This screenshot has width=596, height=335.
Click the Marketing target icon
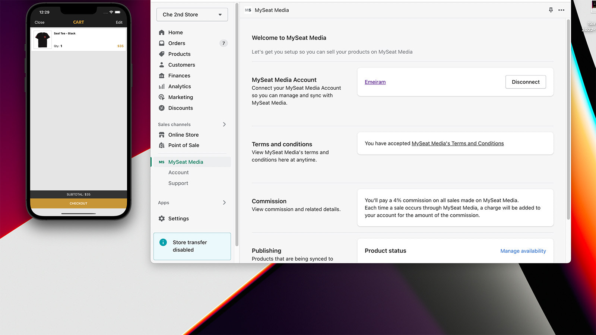point(162,97)
